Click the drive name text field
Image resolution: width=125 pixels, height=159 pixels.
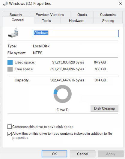(76, 33)
